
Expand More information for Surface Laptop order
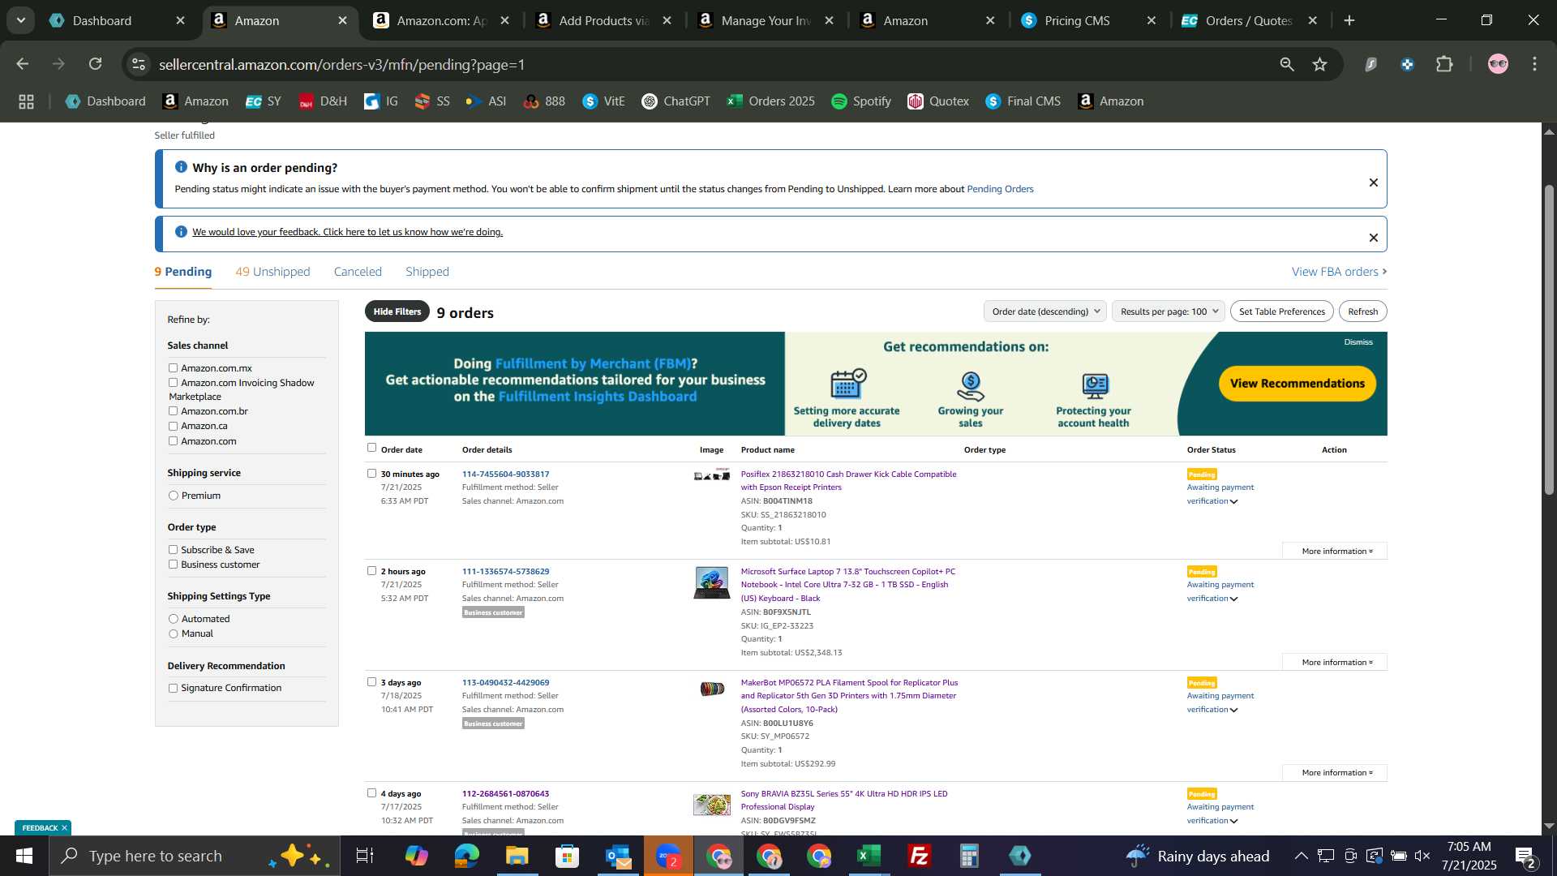(1335, 663)
